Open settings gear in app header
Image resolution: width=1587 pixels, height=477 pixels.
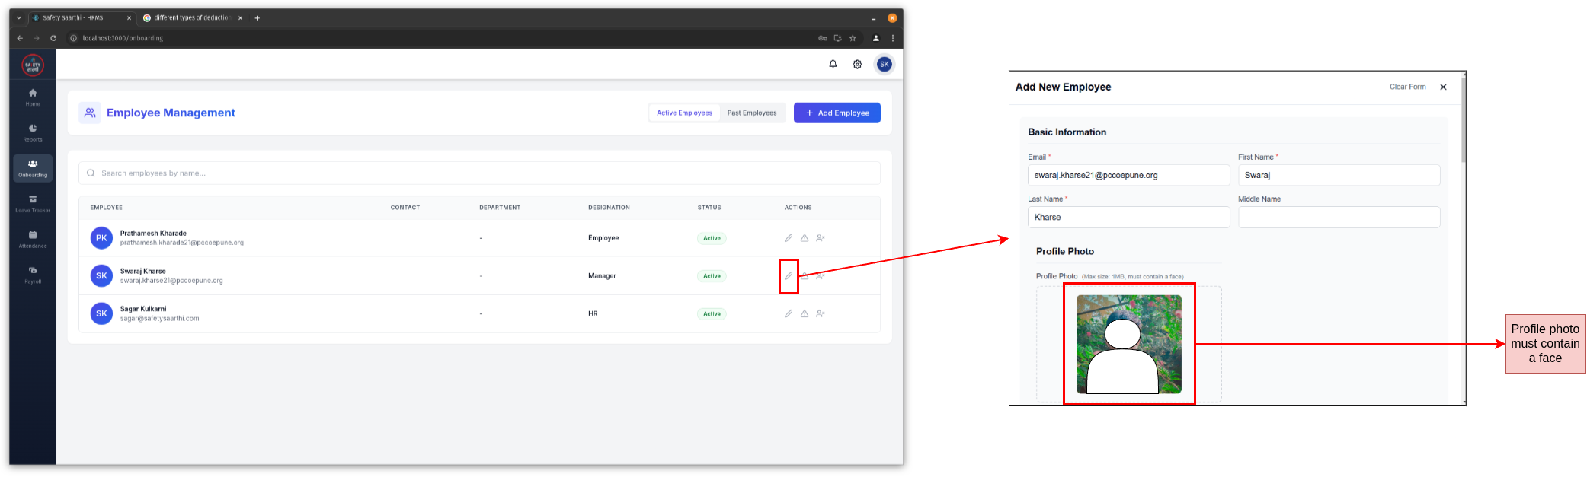click(857, 65)
